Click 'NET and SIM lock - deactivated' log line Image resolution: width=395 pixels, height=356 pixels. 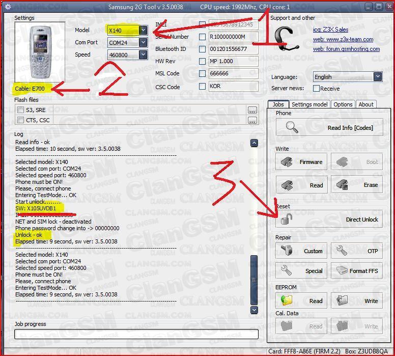53,222
